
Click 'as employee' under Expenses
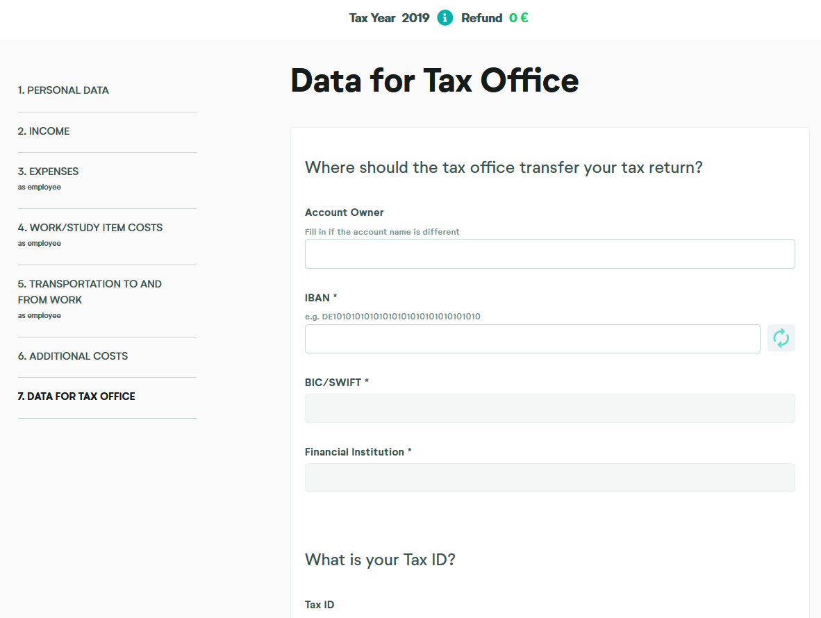click(39, 187)
